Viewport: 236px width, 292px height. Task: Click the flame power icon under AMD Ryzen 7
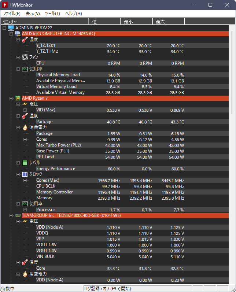coord(25,127)
